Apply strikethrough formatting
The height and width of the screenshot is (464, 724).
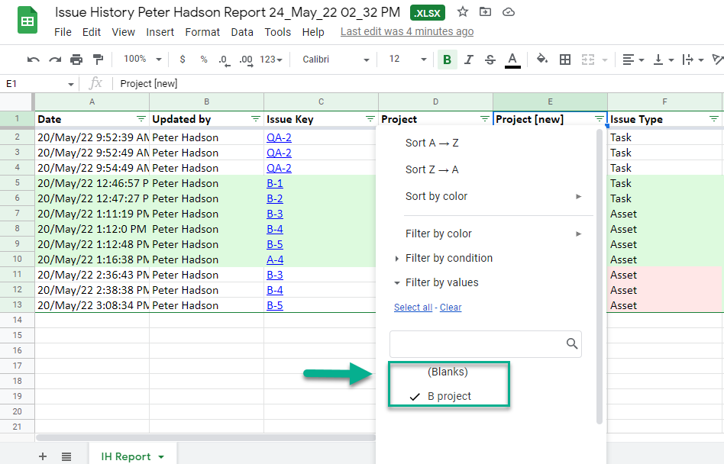pyautogui.click(x=490, y=60)
